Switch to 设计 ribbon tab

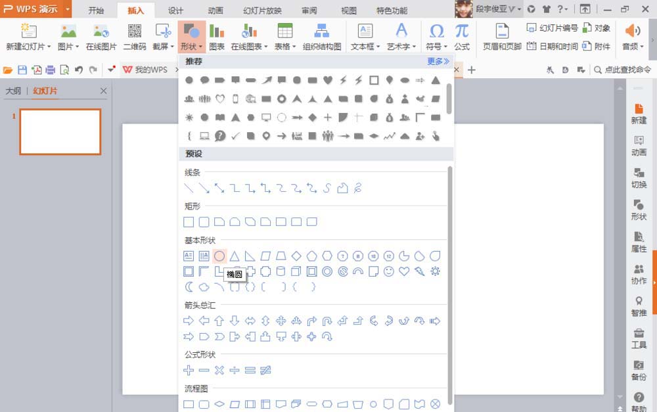coord(175,11)
